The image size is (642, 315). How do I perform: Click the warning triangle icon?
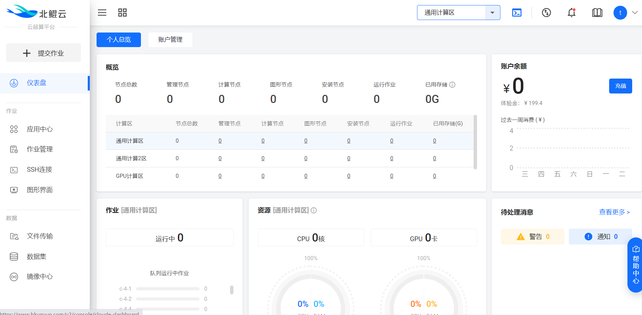pos(520,237)
